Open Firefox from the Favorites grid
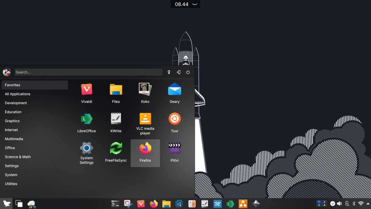Screen dimensions: 371x209 point(145,153)
